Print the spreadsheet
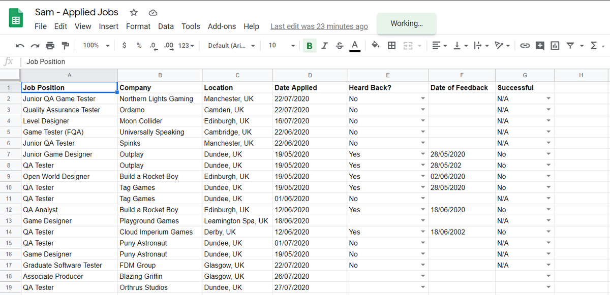Screen dimensions: 610x295 point(50,46)
